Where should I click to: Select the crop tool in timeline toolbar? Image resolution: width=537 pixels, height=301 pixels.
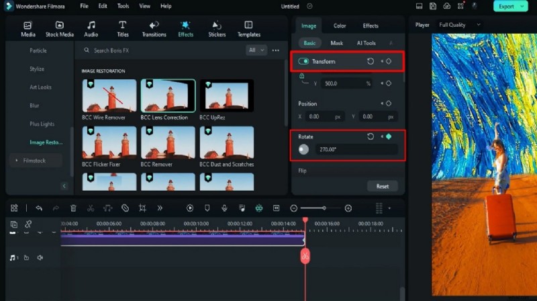point(142,208)
